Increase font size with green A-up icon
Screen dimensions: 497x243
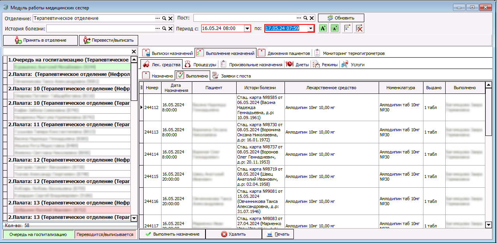pos(323,28)
